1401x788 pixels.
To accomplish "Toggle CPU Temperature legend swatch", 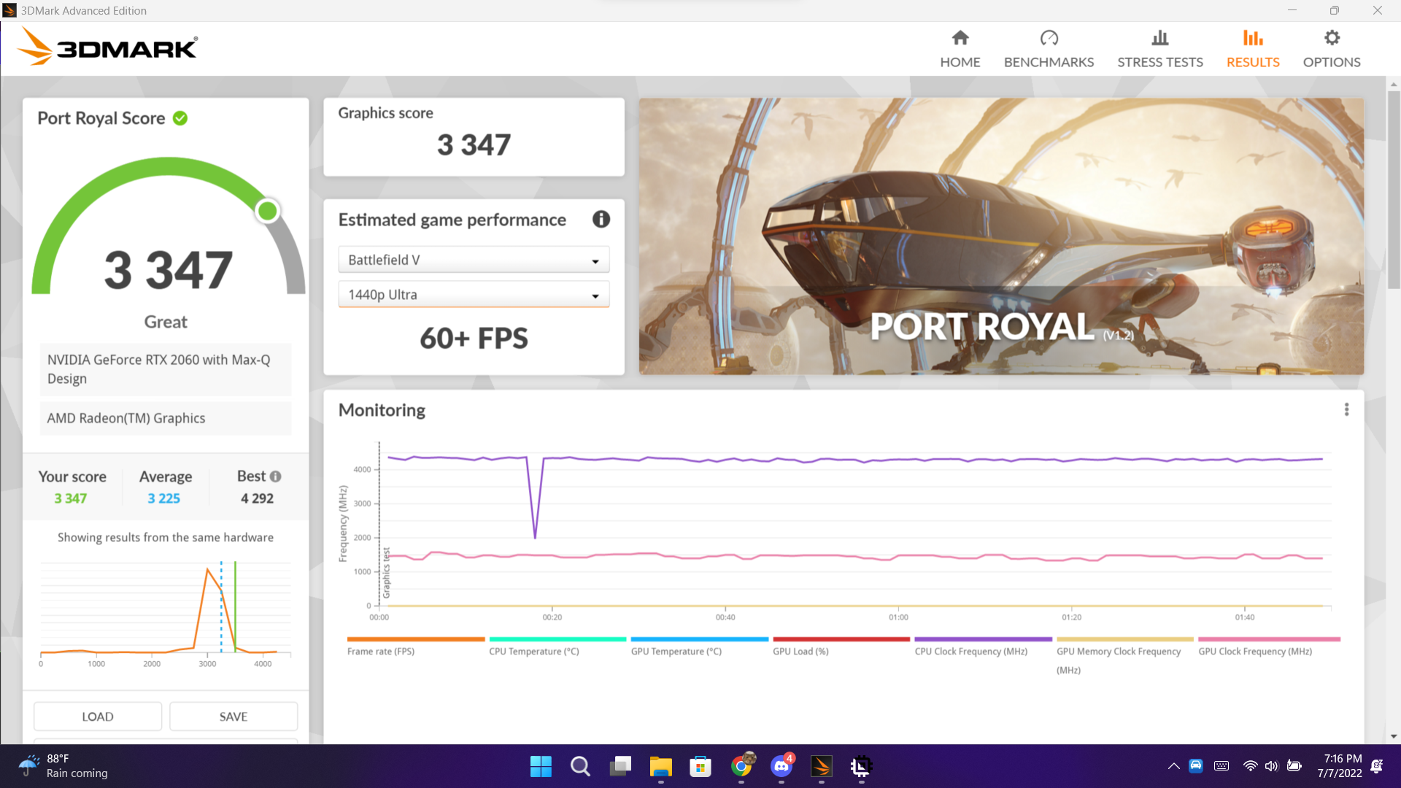I will tap(557, 639).
